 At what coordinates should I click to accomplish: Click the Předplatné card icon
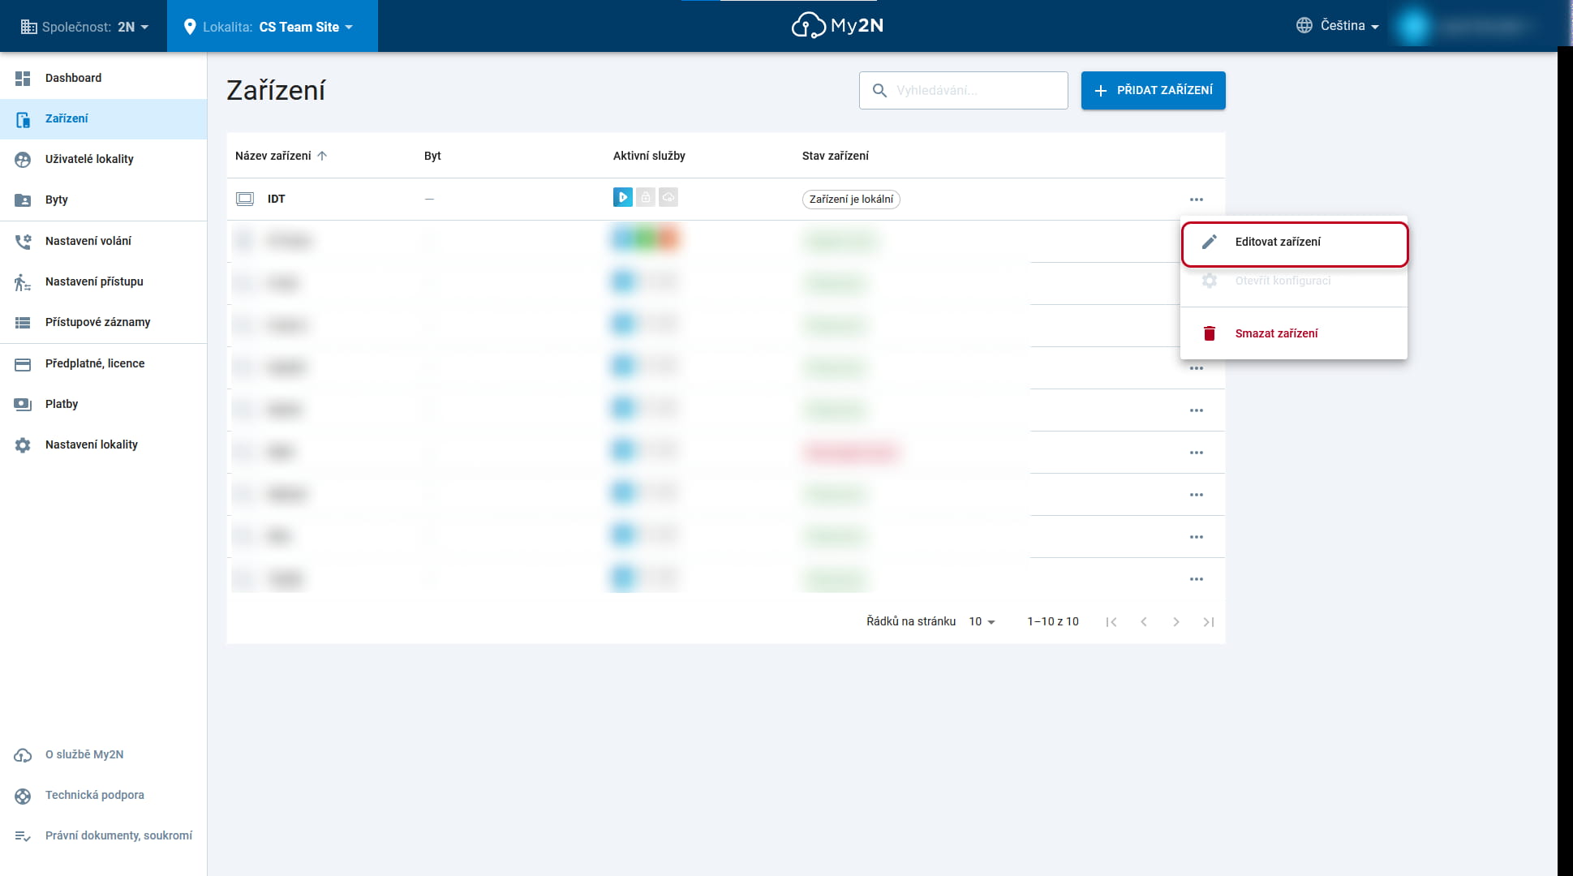[23, 364]
